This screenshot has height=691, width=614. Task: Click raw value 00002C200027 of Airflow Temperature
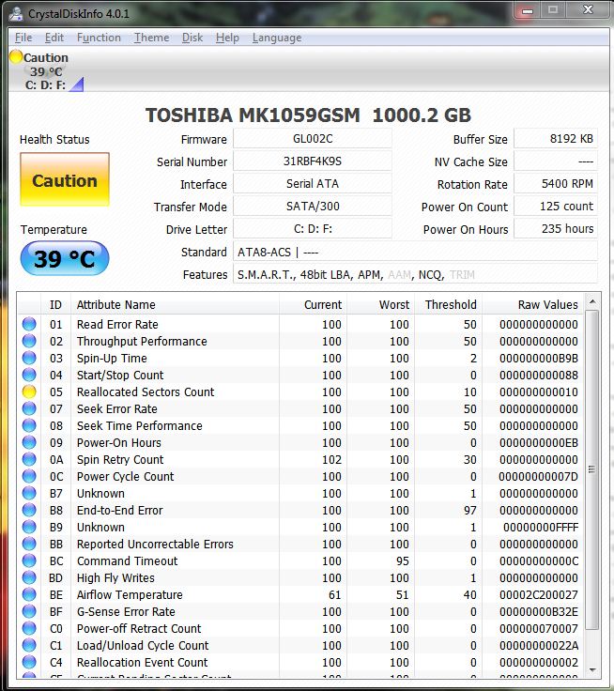[539, 594]
